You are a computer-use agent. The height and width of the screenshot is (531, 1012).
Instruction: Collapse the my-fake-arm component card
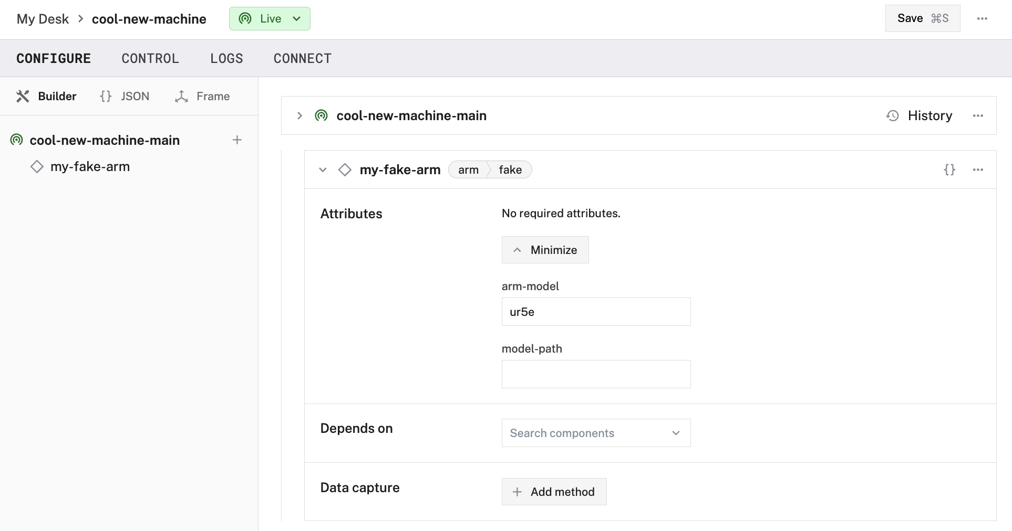point(323,169)
